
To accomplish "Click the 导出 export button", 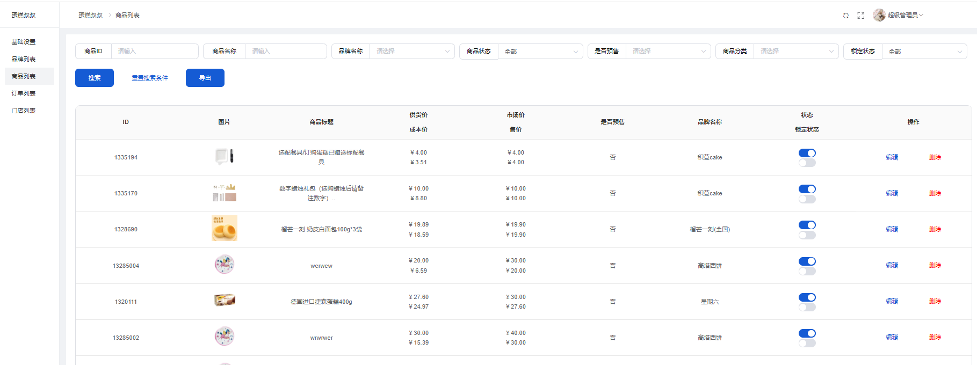I will [205, 78].
